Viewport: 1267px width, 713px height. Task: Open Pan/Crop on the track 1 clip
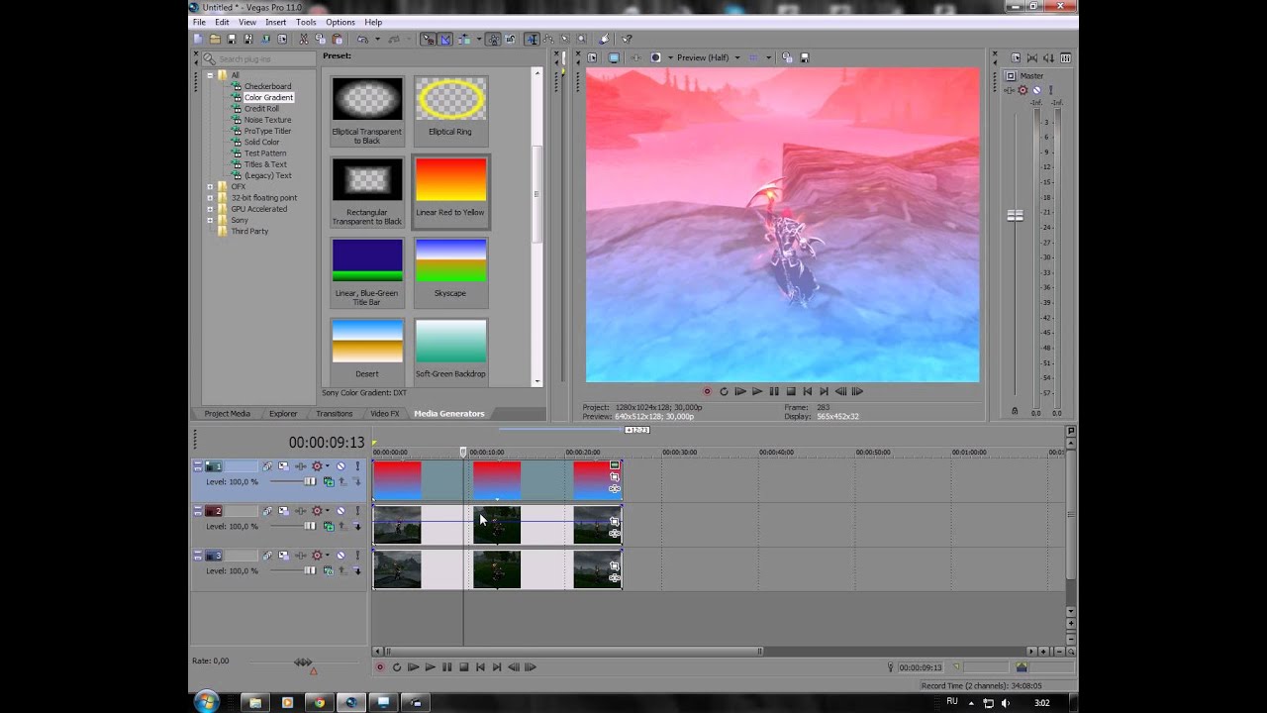click(615, 476)
